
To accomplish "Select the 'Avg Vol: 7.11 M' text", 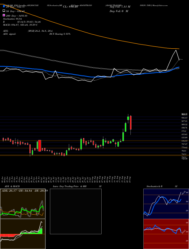I will [120, 7].
